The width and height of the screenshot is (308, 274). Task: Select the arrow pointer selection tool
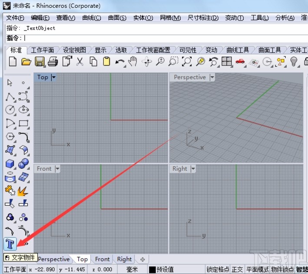coord(10,83)
